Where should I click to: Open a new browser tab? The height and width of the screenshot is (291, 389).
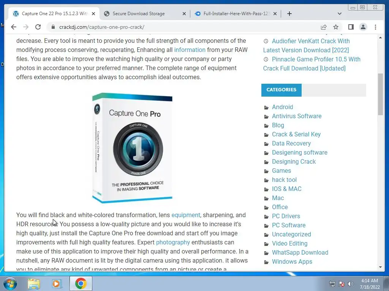click(289, 14)
